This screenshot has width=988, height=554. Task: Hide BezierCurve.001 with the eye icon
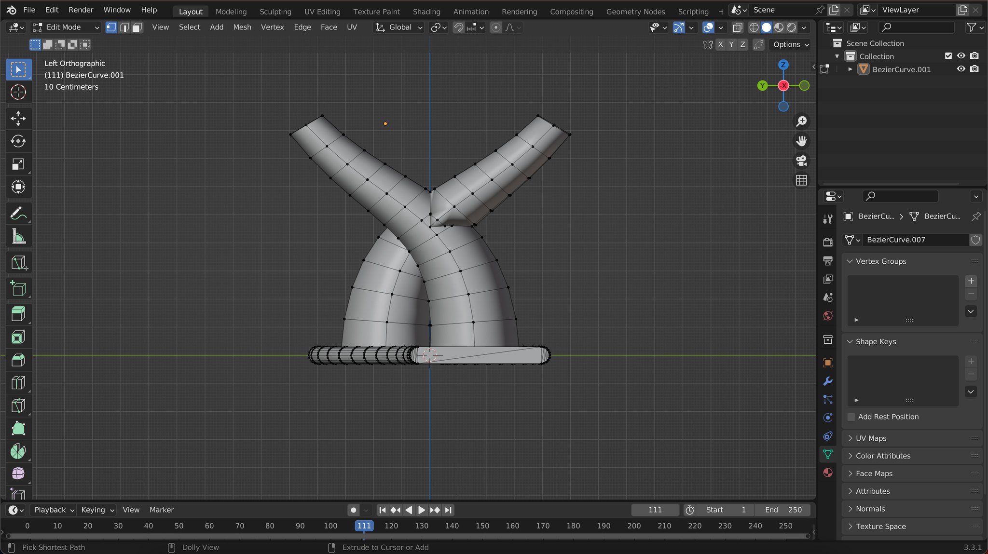point(961,69)
